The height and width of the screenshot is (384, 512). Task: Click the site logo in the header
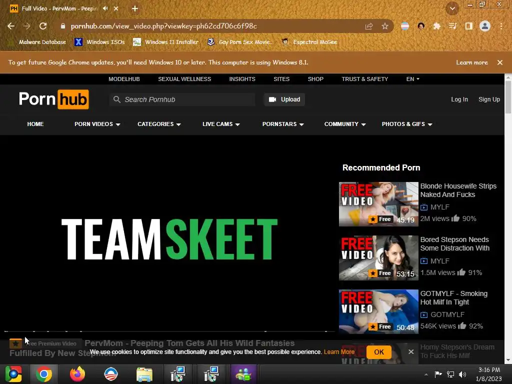(54, 99)
